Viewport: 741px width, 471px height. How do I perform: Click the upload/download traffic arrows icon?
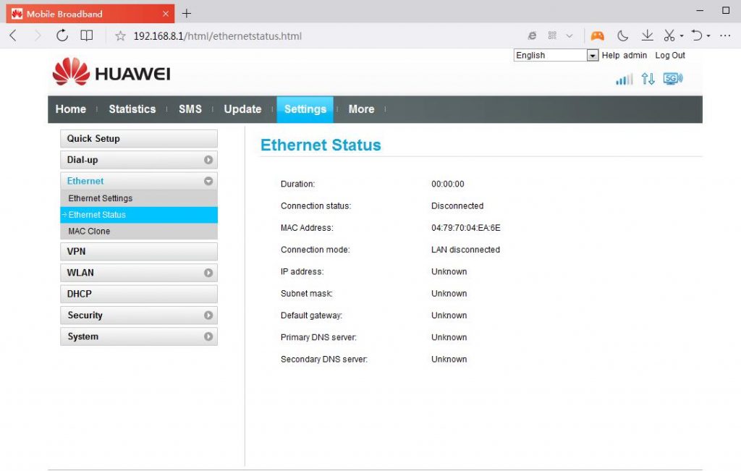pyautogui.click(x=648, y=78)
